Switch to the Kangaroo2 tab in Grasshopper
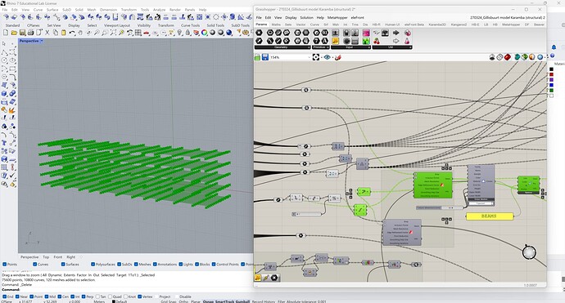The image size is (565, 303). [x=459, y=25]
